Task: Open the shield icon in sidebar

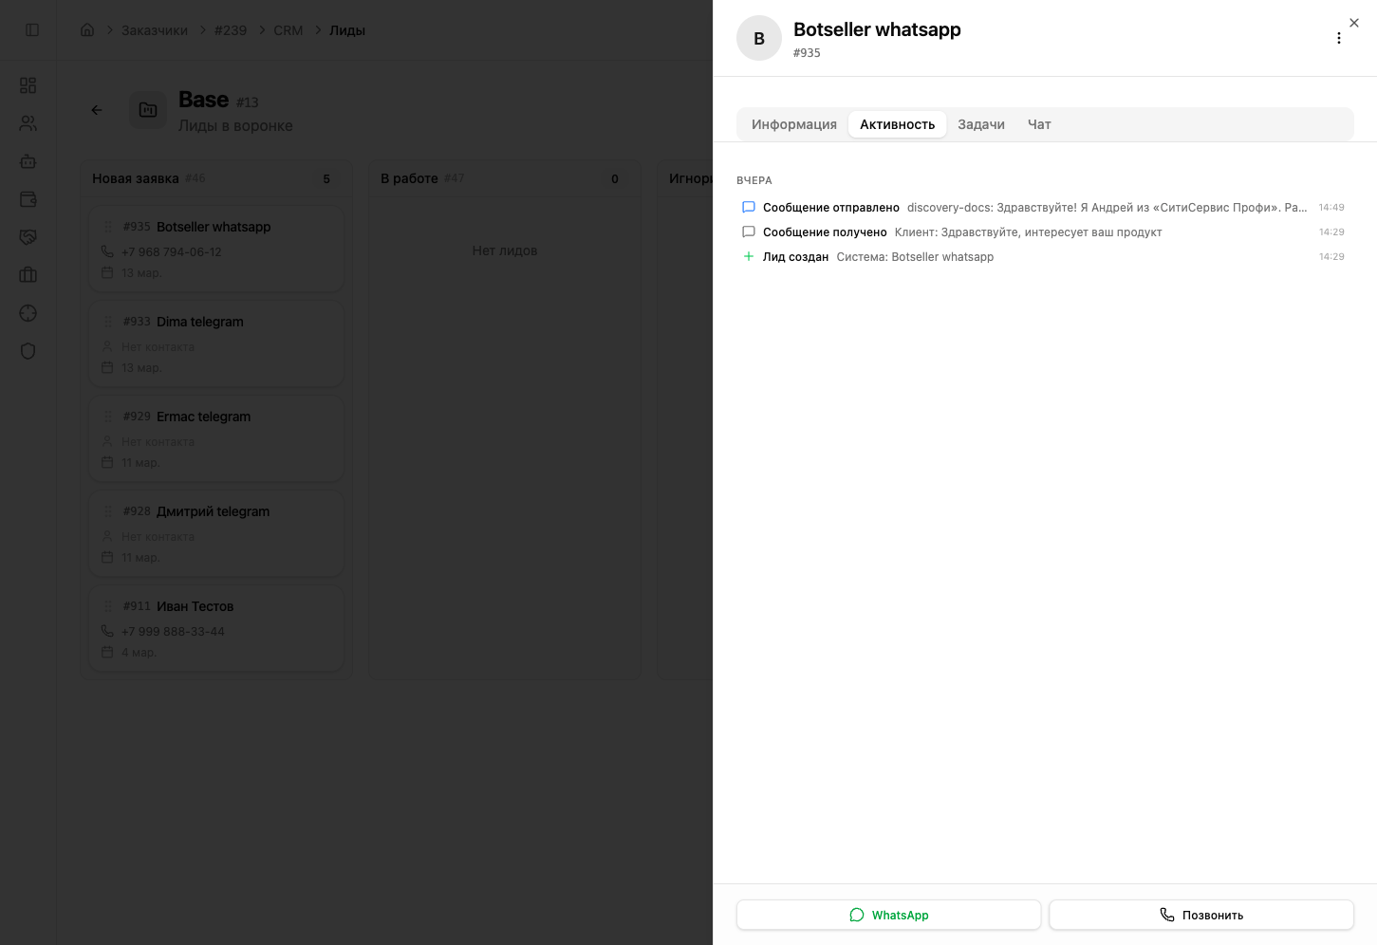Action: 28,351
